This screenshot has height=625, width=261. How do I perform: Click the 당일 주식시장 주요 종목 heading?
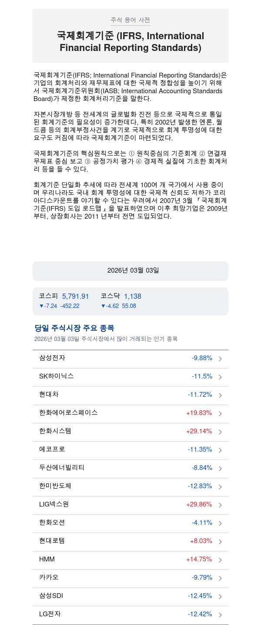coord(74,328)
